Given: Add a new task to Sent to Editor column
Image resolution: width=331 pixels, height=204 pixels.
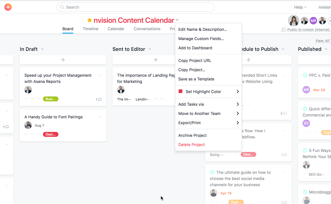Looking at the screenshot, I should 155,60.
